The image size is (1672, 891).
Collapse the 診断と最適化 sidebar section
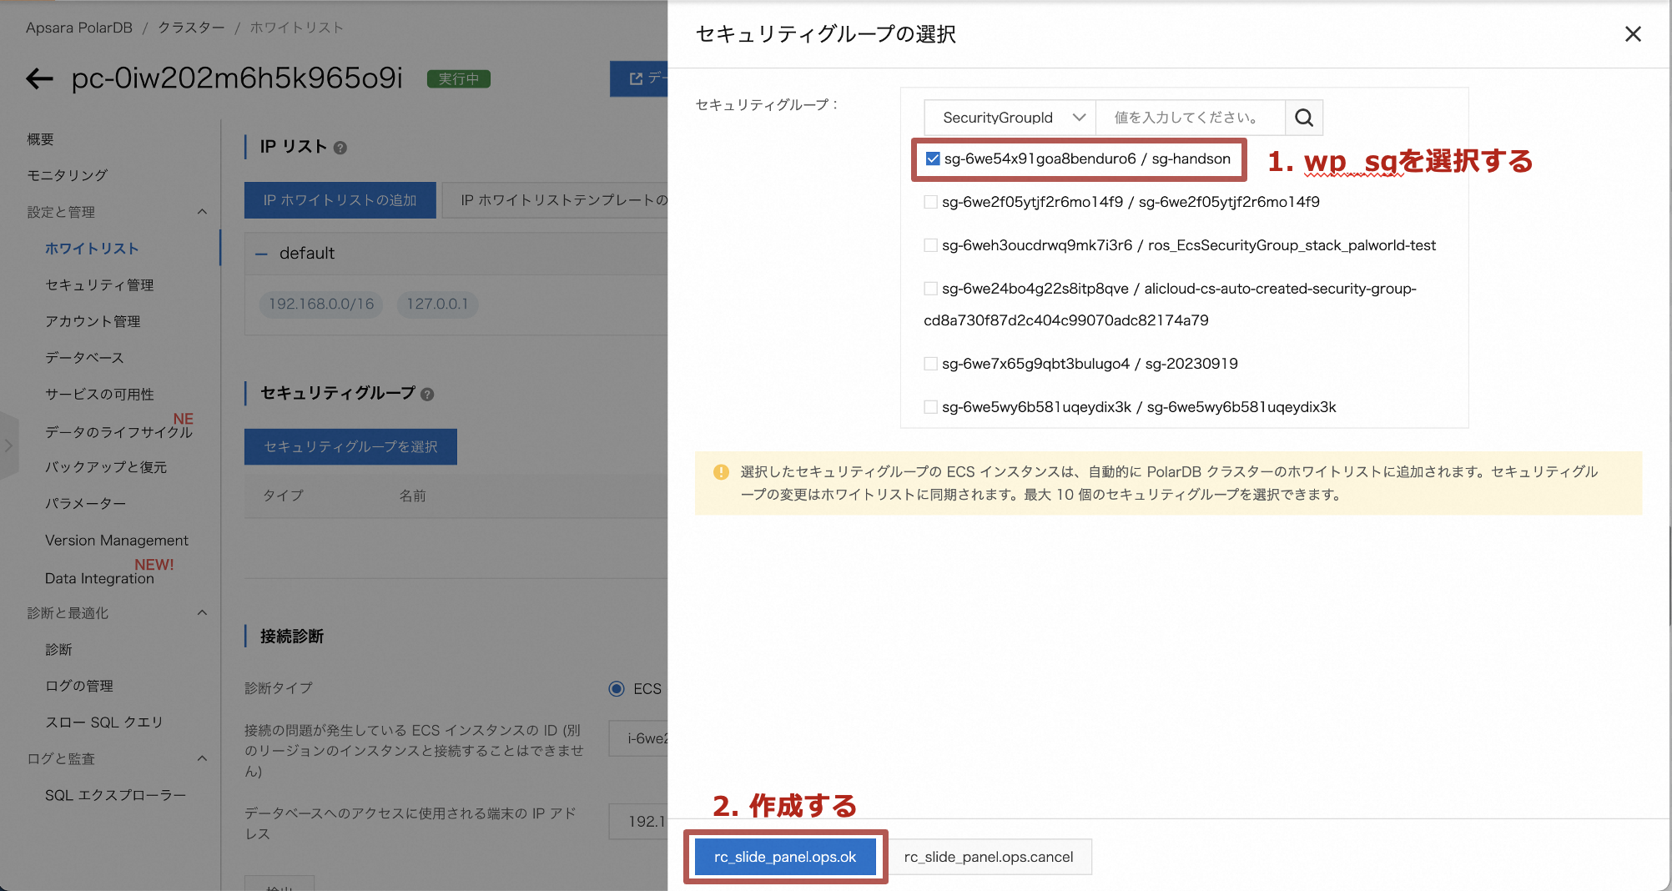201,612
